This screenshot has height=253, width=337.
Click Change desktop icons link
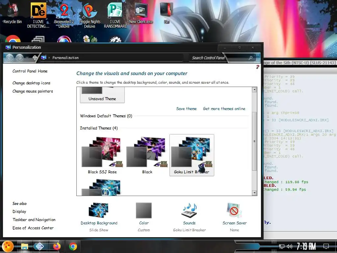click(31, 83)
